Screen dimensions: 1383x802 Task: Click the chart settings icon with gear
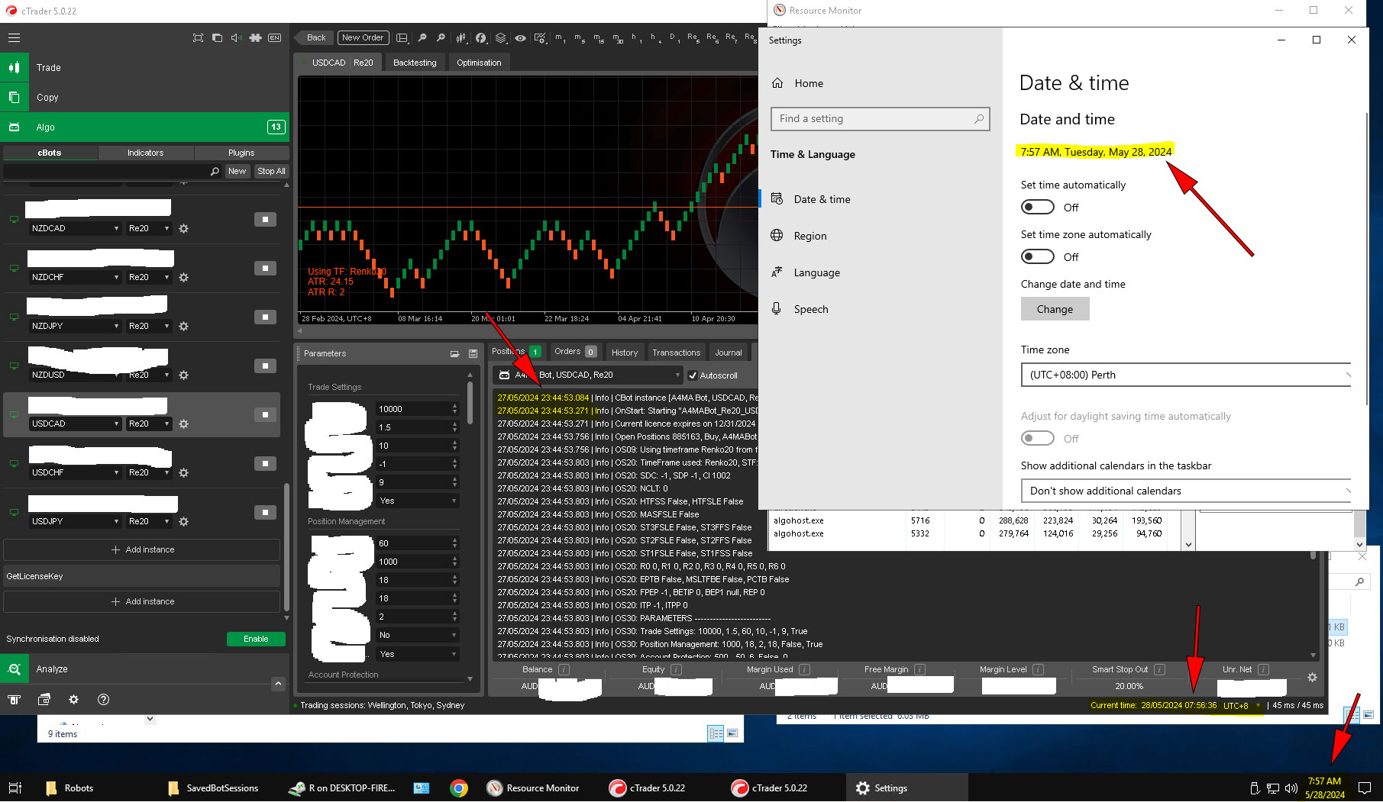540,37
